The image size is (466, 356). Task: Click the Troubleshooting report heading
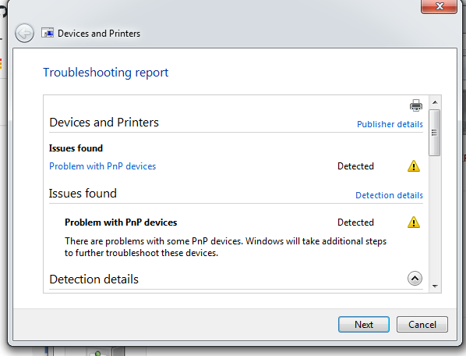106,73
